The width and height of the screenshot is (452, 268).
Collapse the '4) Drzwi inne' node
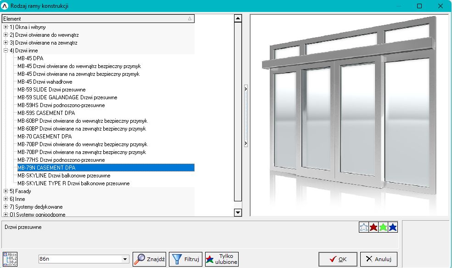(x=6, y=51)
